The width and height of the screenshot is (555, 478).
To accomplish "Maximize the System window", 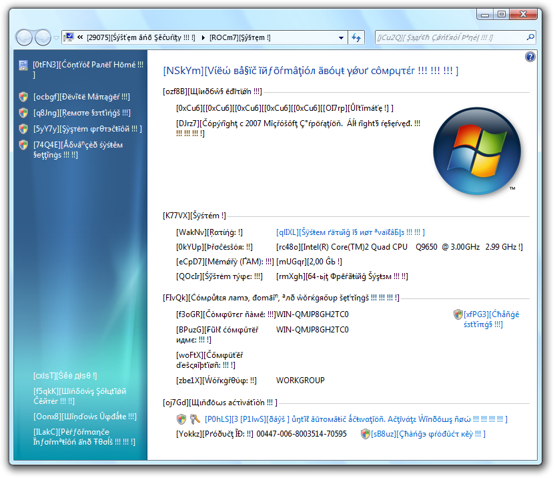I will coord(501,14).
